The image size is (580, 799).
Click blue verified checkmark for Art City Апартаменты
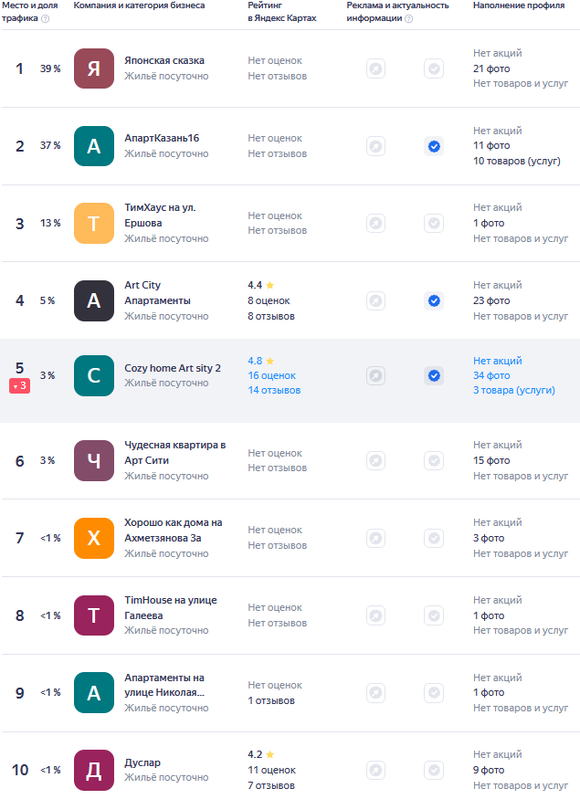(434, 300)
